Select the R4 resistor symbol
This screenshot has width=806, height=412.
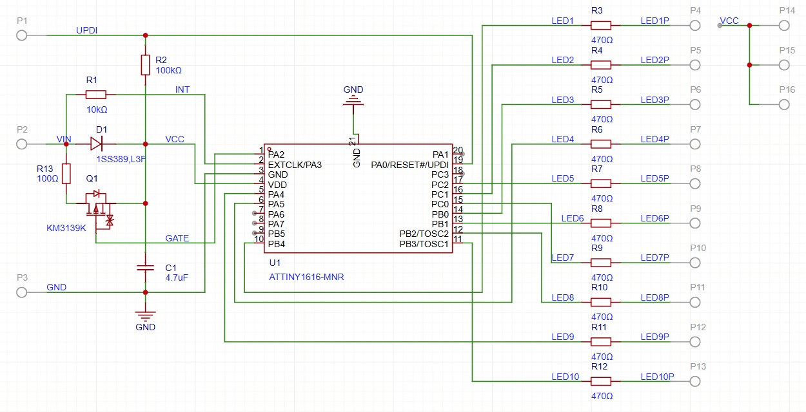601,65
